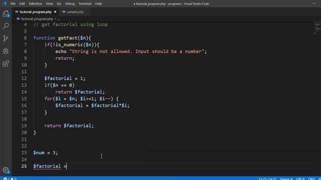Viewport: 321px width, 180px height.
Task: Open the Go menu
Action: [x=59, y=3]
